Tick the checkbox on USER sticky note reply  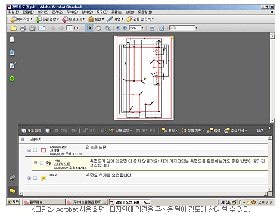click(42, 163)
